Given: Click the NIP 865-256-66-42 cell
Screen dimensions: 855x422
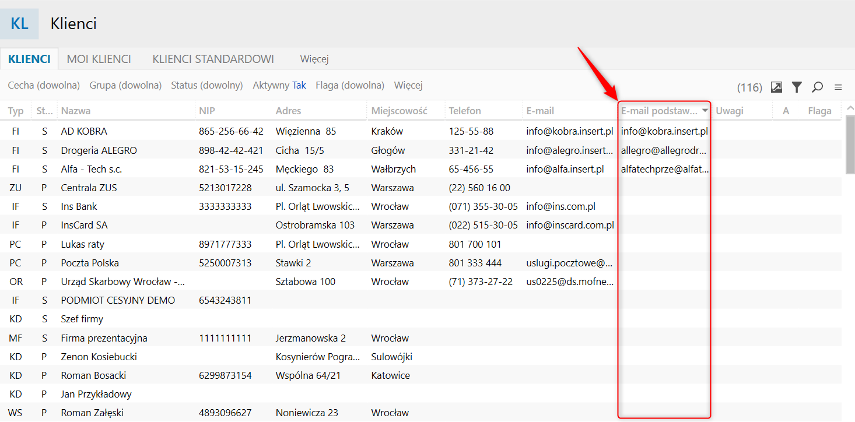Looking at the screenshot, I should [231, 131].
